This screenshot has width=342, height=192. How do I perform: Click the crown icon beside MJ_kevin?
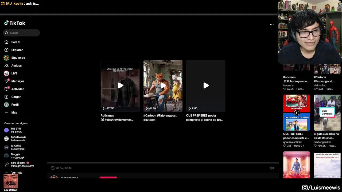pos(3,3)
